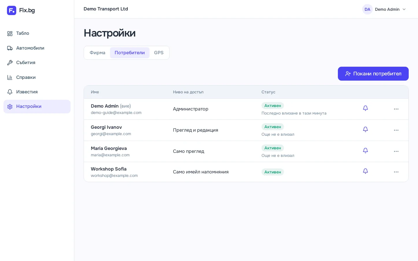Image resolution: width=418 pixels, height=261 pixels.
Task: Click the Ниво на достъп column header
Action: [x=188, y=92]
